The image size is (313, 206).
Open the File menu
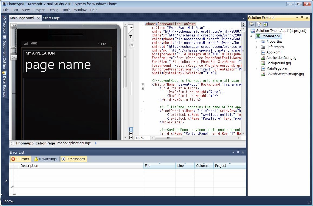6,10
